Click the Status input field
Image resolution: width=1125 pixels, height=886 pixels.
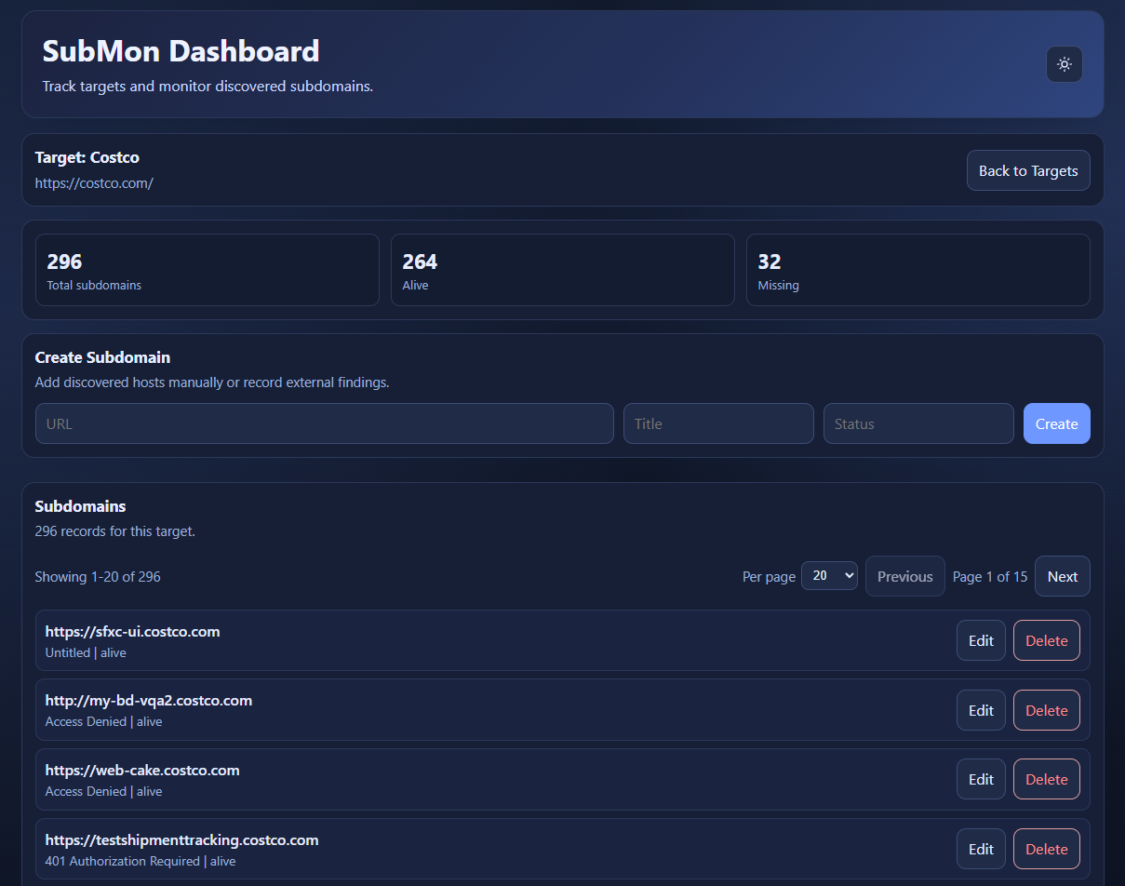pos(918,423)
